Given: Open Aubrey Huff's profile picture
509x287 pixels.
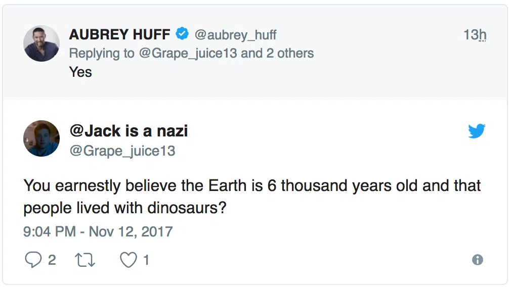Looking at the screenshot, I should point(41,43).
